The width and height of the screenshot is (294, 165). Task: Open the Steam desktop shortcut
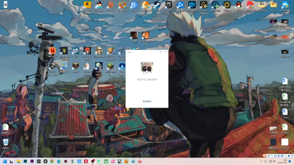(157, 6)
